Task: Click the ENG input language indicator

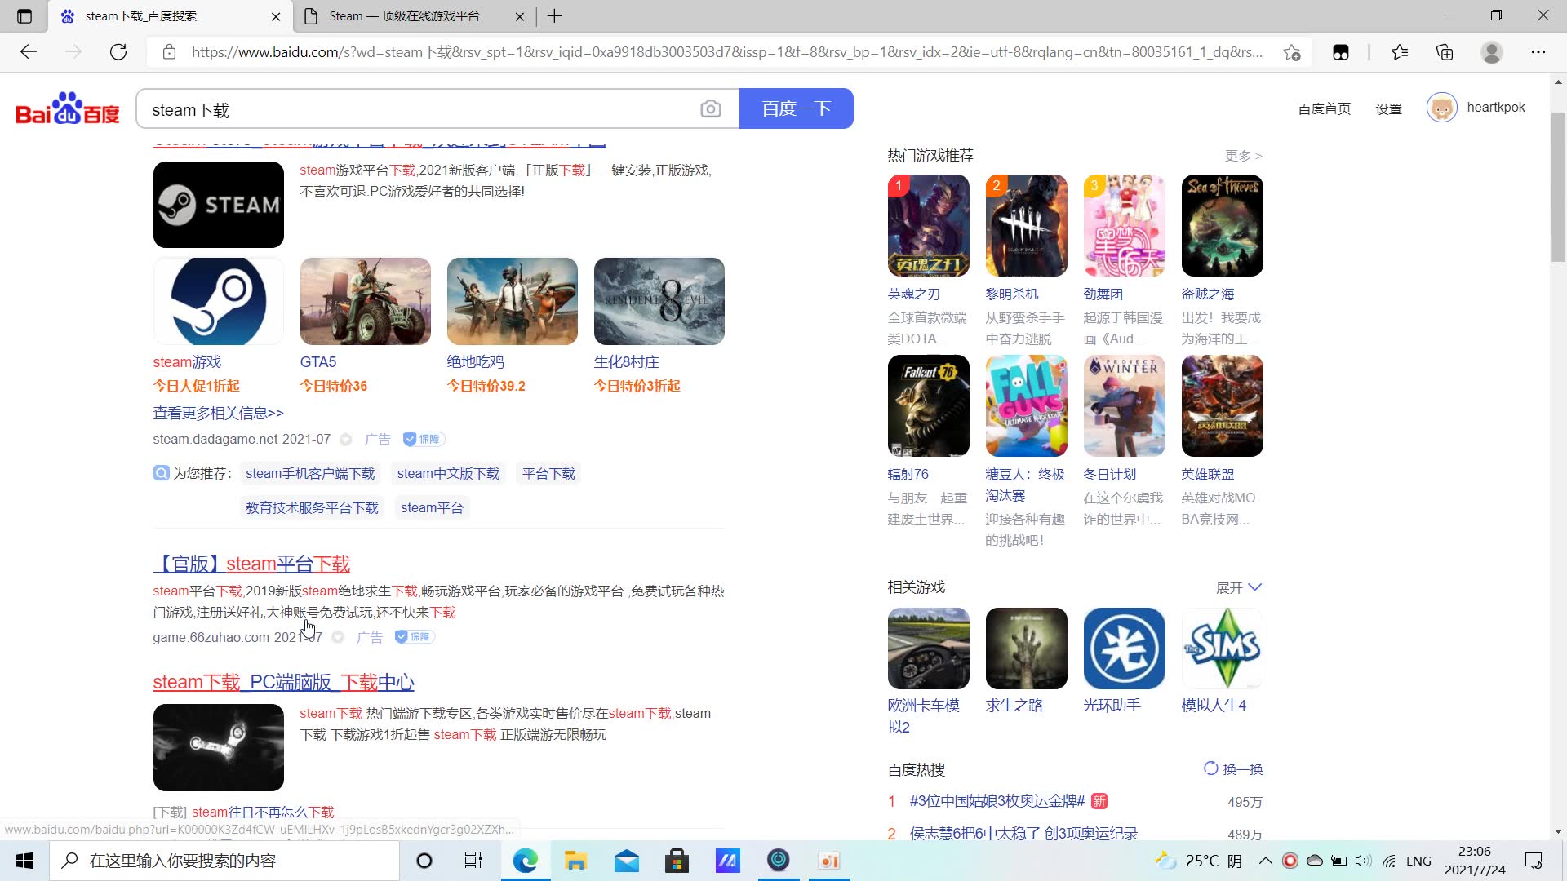Action: coord(1418,861)
